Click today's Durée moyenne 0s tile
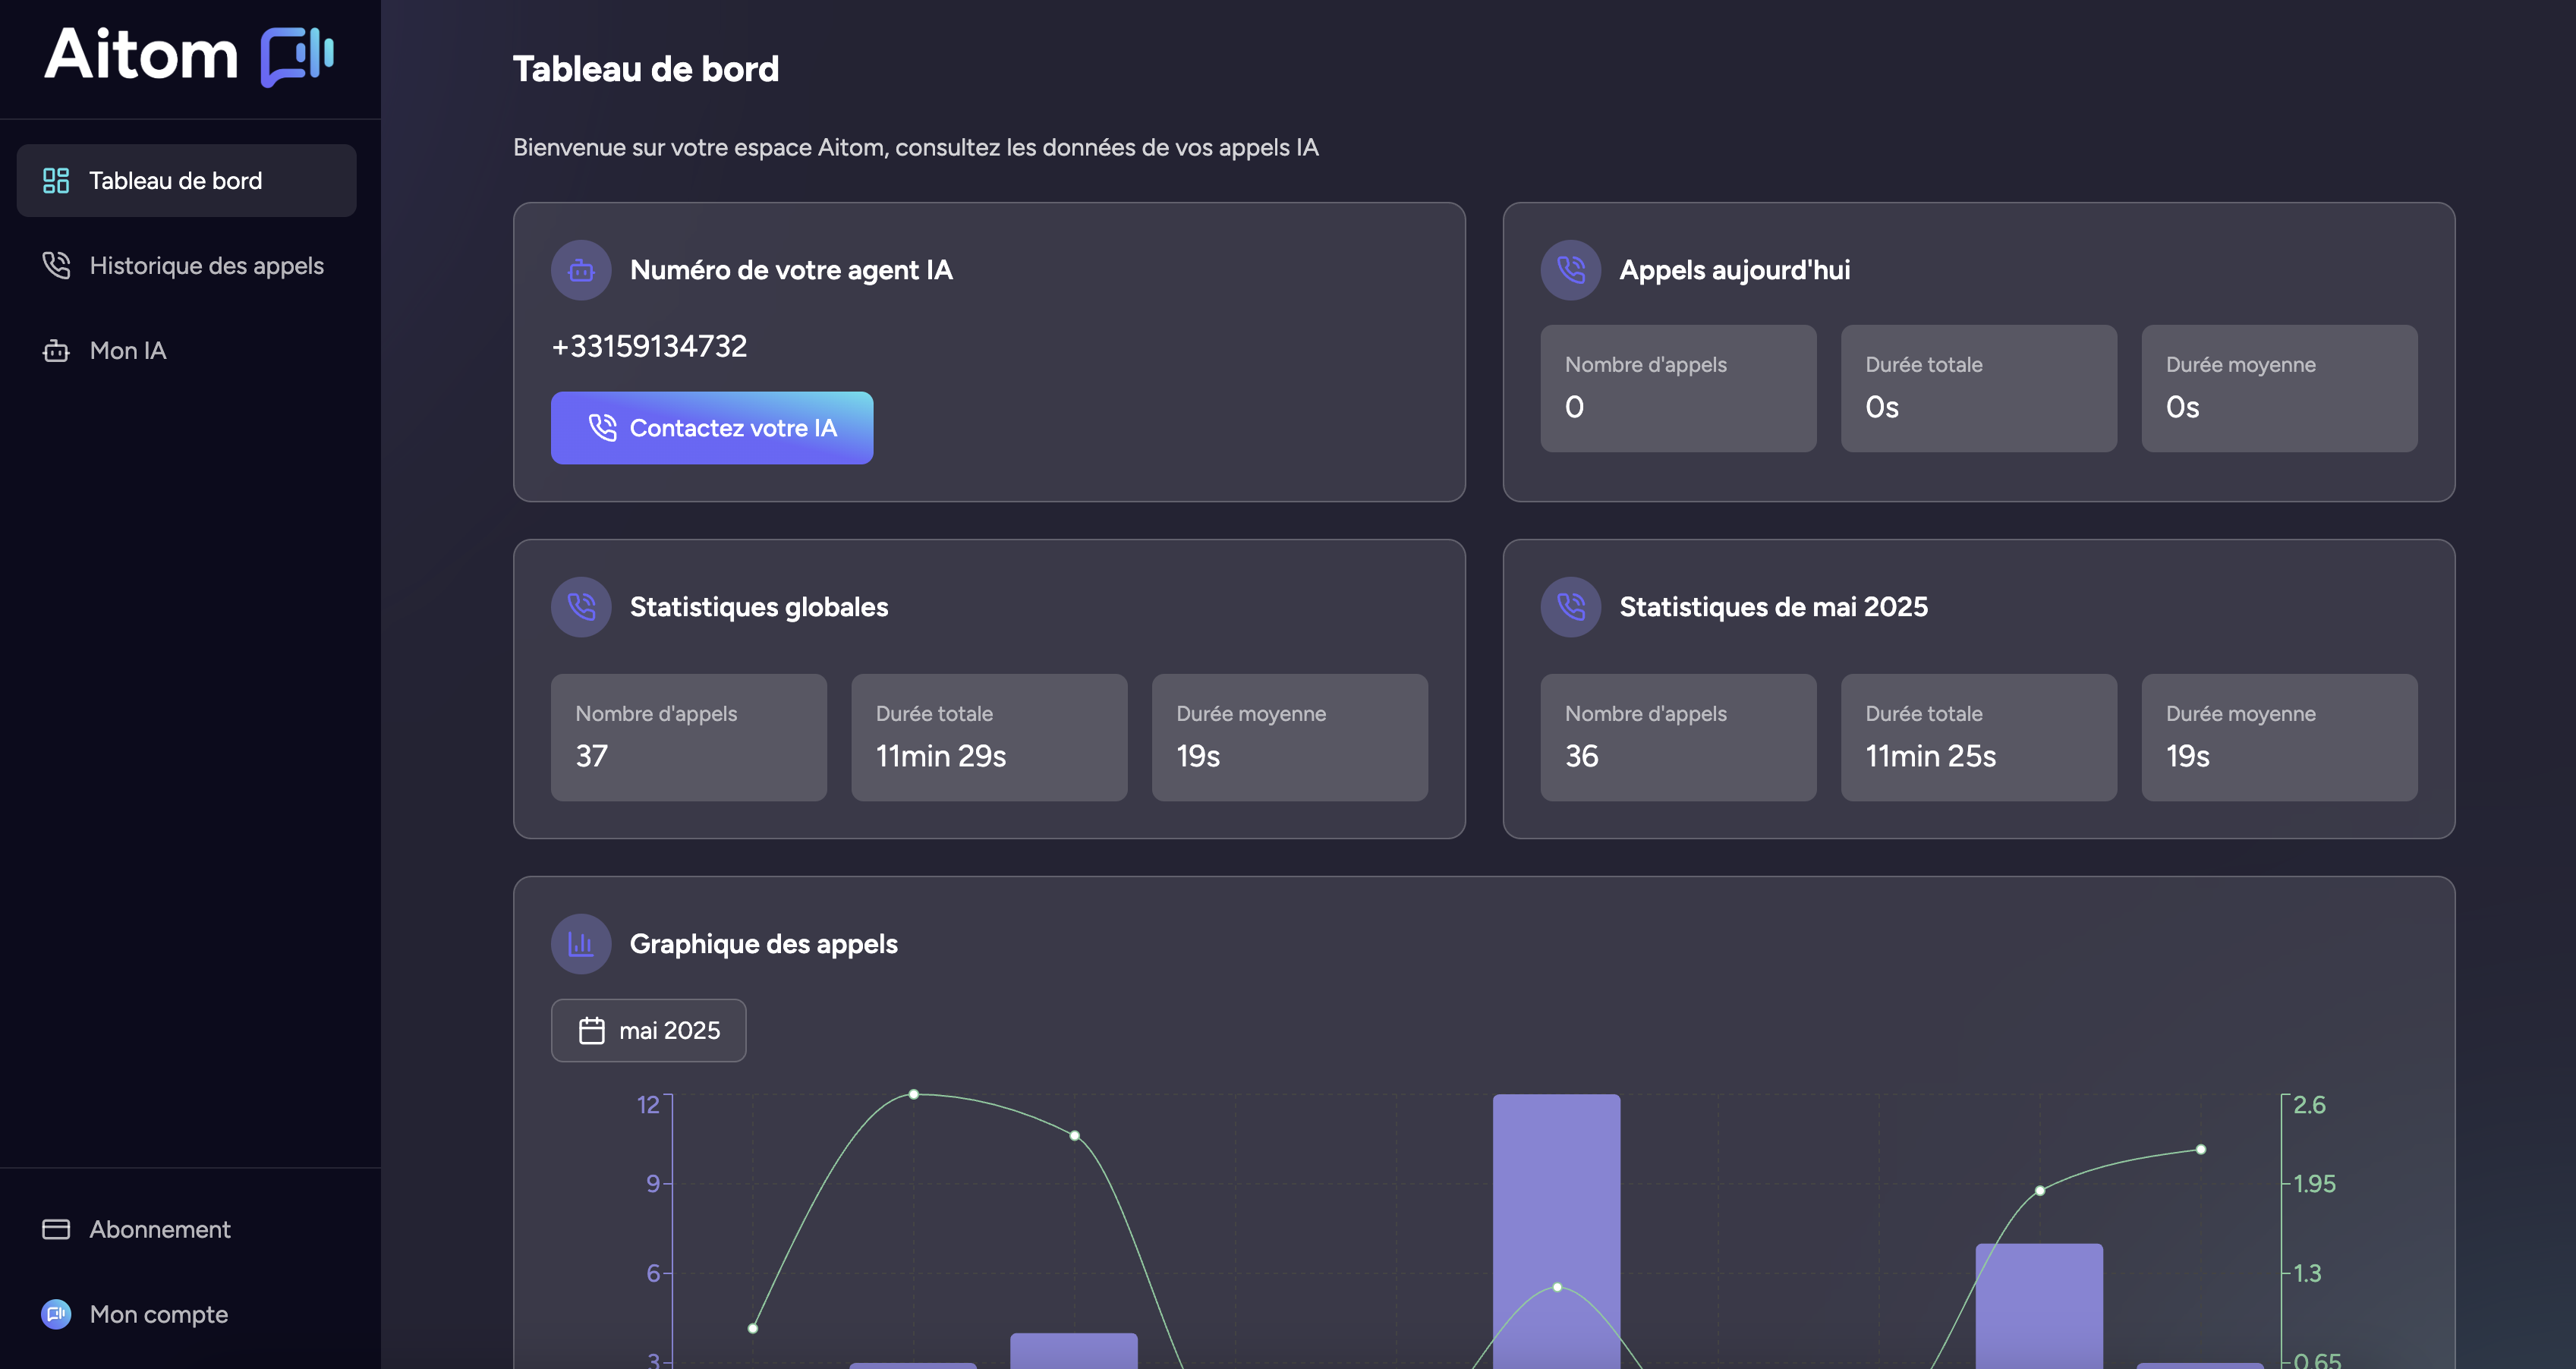 2280,388
